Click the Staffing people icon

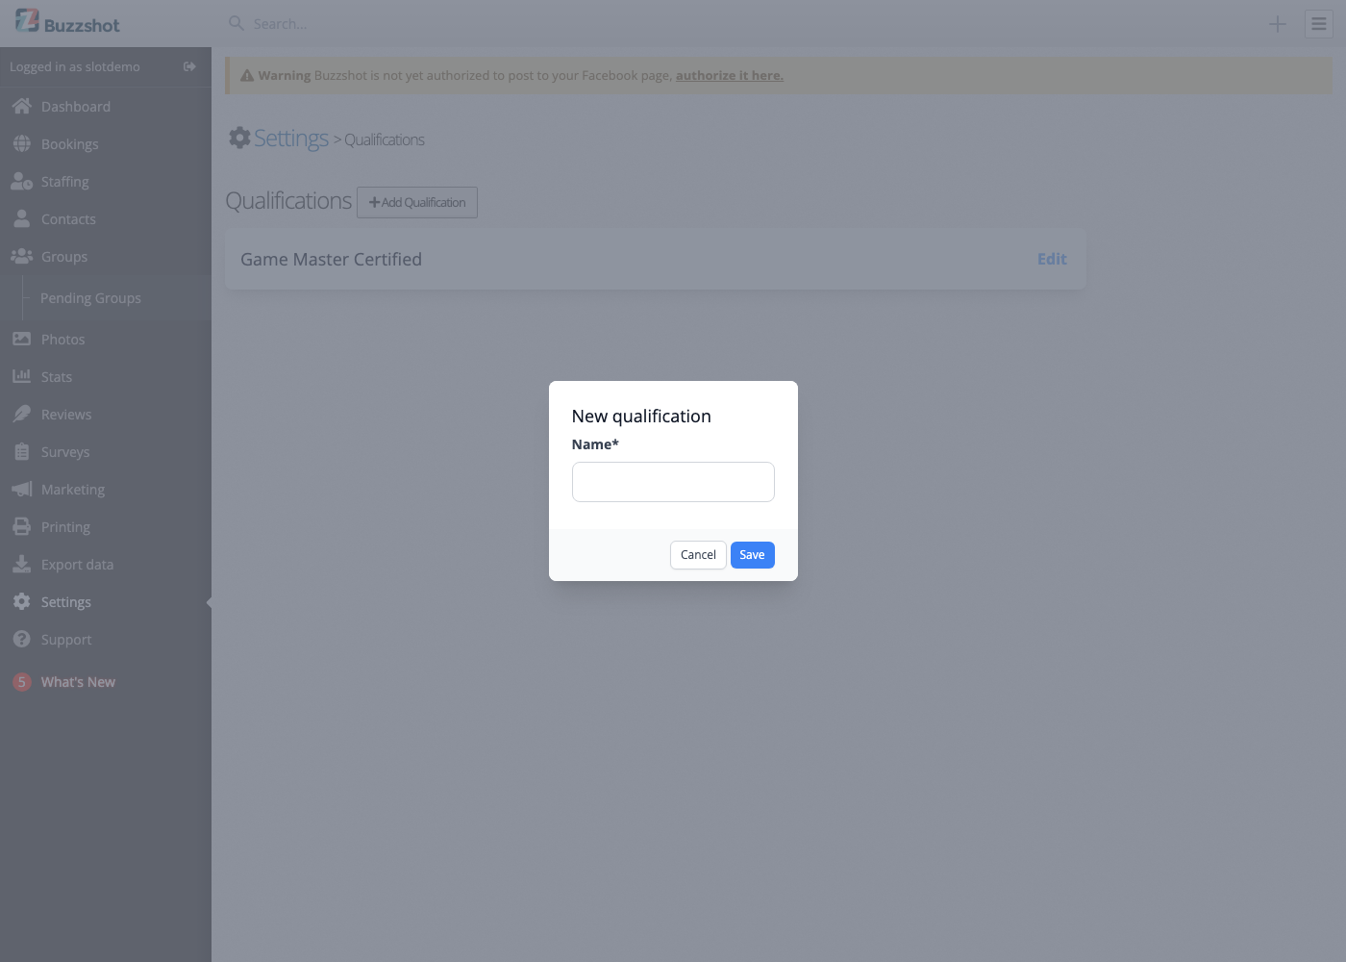pos(22,182)
